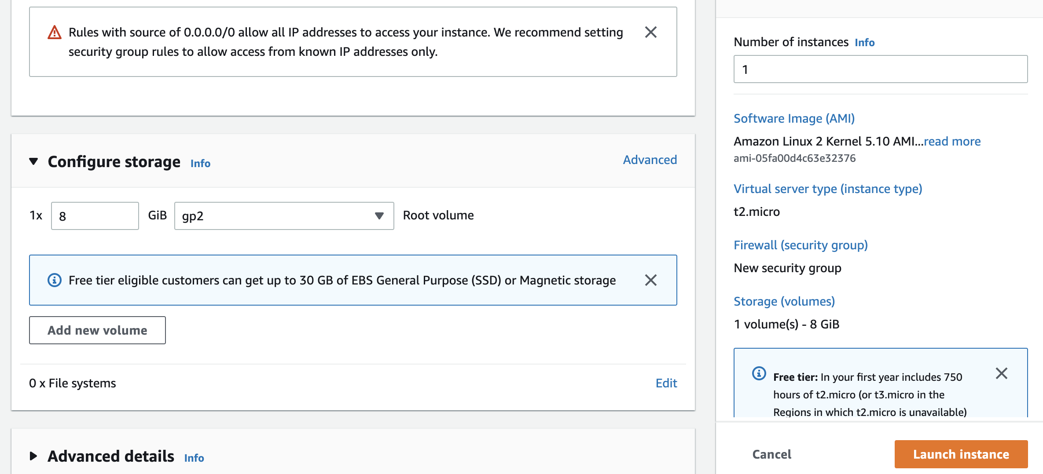Open Virtual server type (instance type) link
This screenshot has height=474, width=1043.
pos(828,189)
